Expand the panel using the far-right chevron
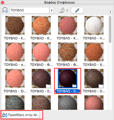 click(110, 11)
